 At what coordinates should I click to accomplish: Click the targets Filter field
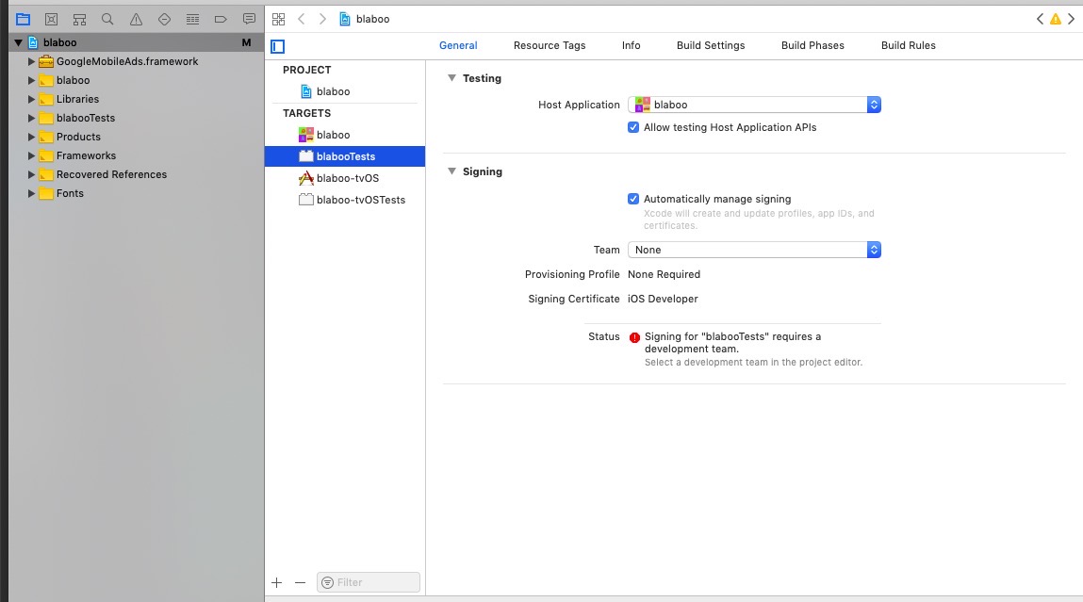[369, 582]
